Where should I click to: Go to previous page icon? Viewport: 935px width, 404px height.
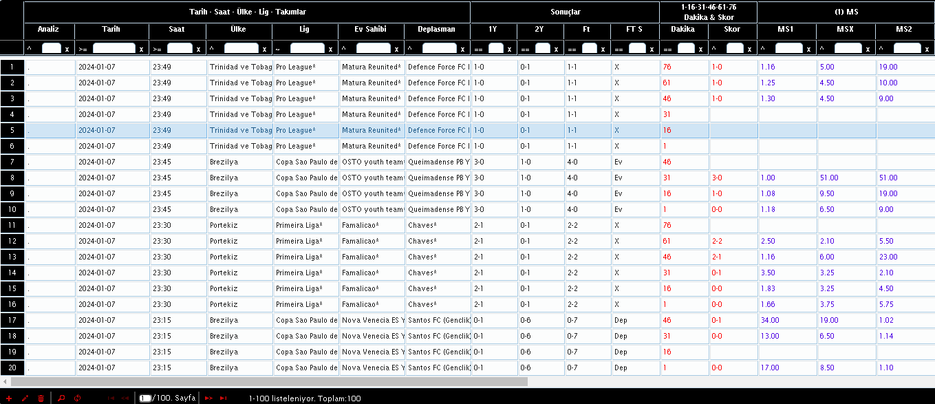point(126,398)
